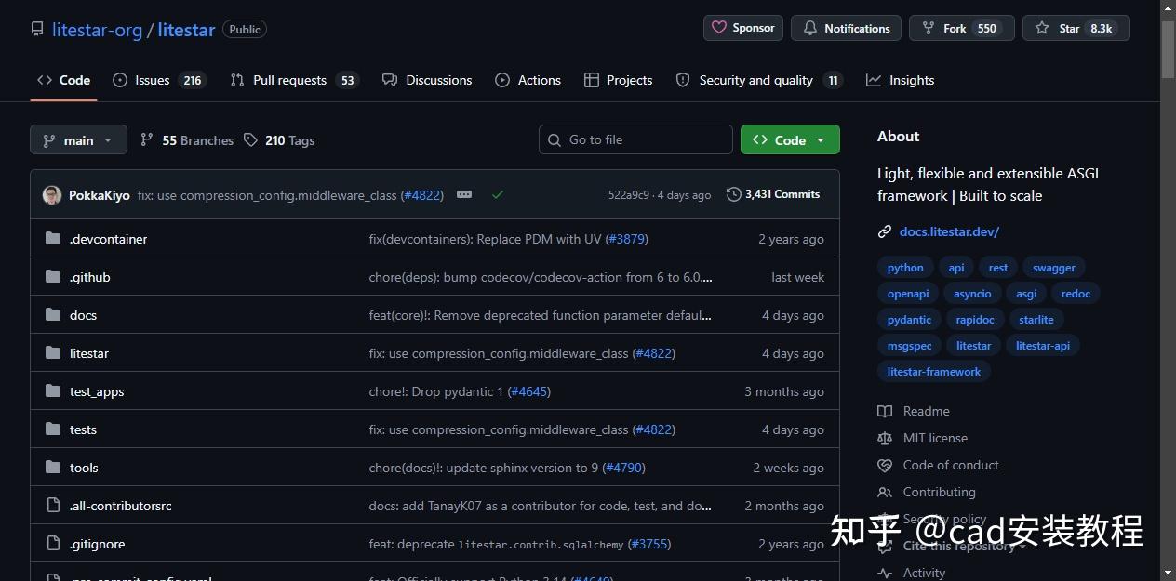Select the rest topic tag

pyautogui.click(x=998, y=268)
